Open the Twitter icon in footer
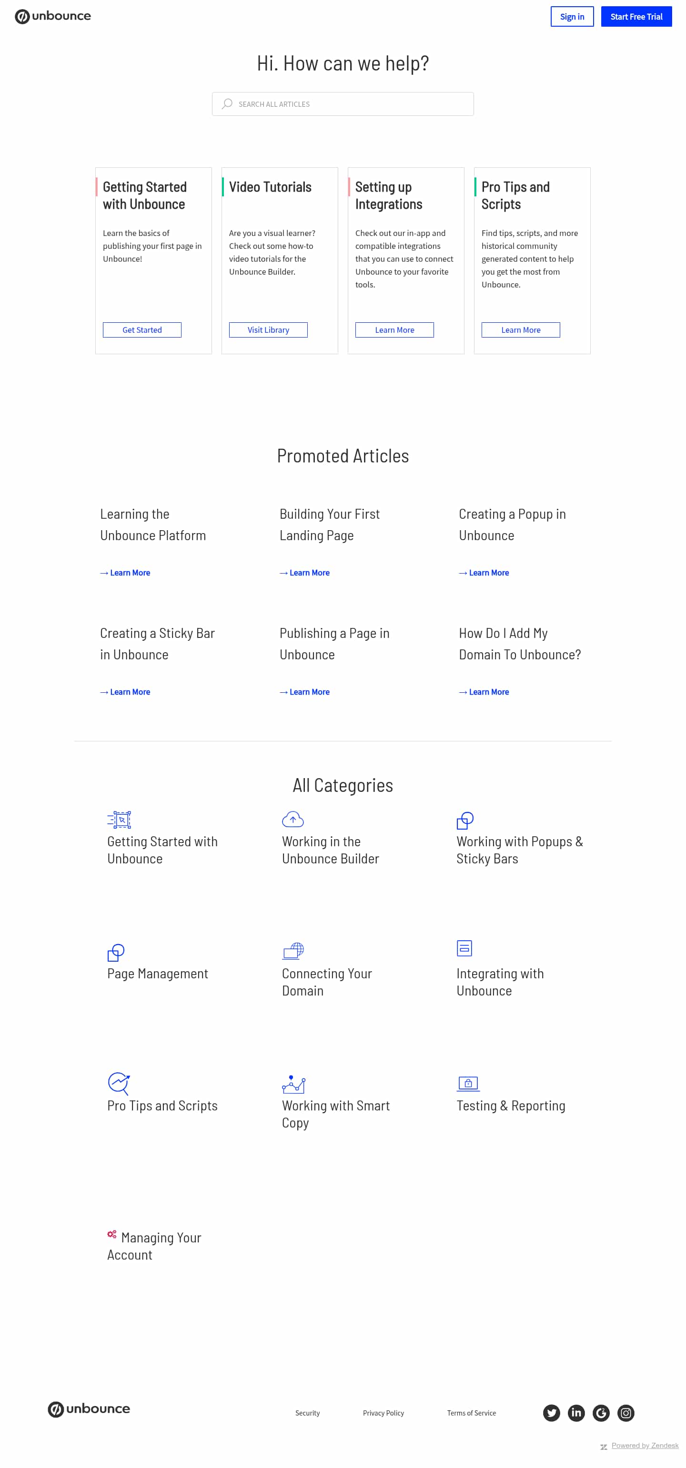This screenshot has width=686, height=1468. (x=551, y=1412)
